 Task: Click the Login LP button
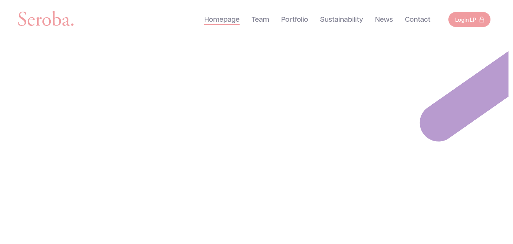(x=469, y=19)
